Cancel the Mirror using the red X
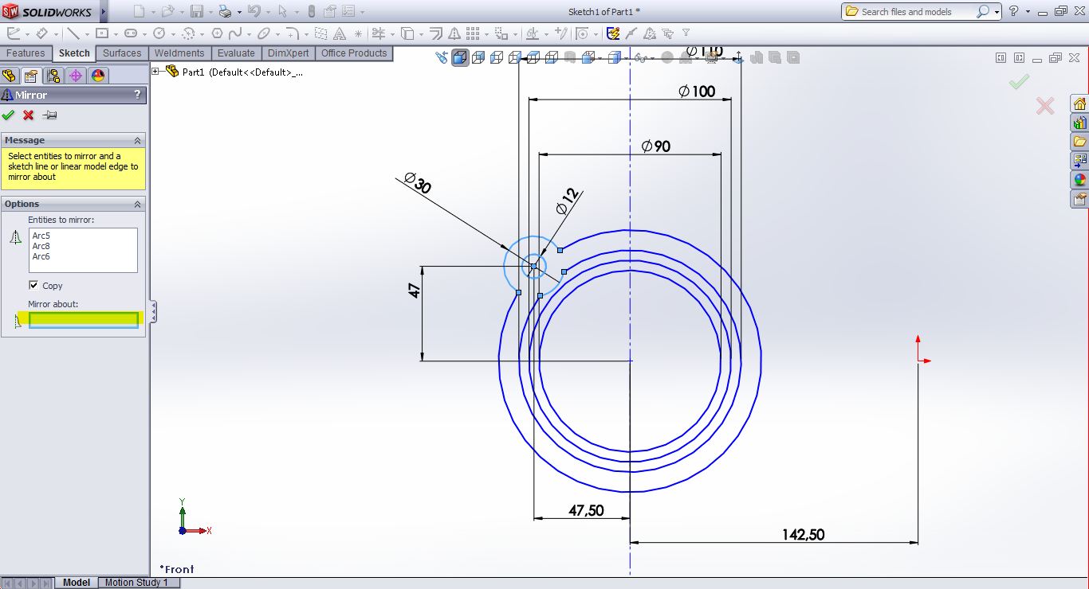This screenshot has height=589, width=1089. (29, 115)
